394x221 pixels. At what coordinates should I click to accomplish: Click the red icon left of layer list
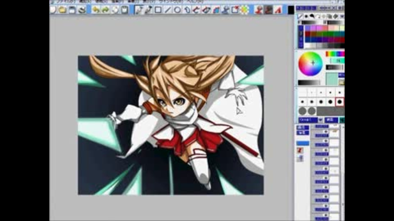pyautogui.click(x=300, y=150)
